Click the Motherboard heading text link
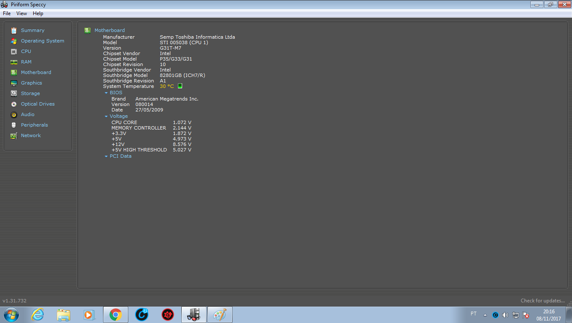 (x=110, y=30)
